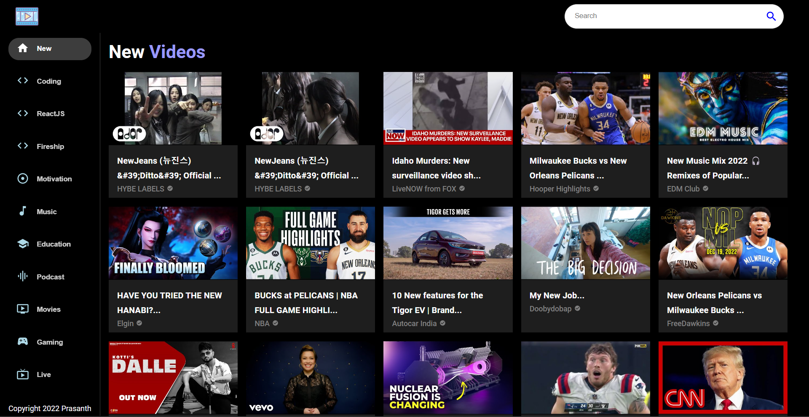Screen dimensions: 809x417
Task: Open 10 New features for Tigor EV title
Action: point(437,303)
